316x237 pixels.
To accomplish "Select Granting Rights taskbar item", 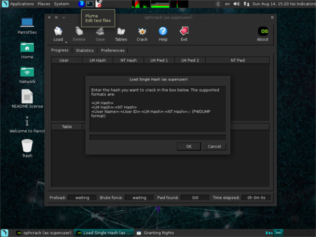I will coord(155,233).
